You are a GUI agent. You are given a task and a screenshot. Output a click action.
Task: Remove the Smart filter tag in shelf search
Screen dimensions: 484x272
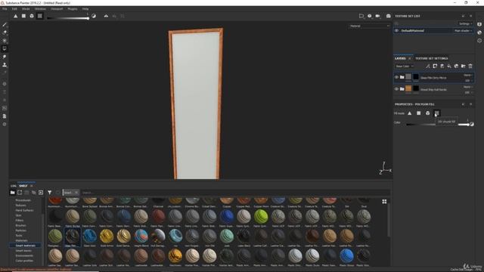[76, 193]
